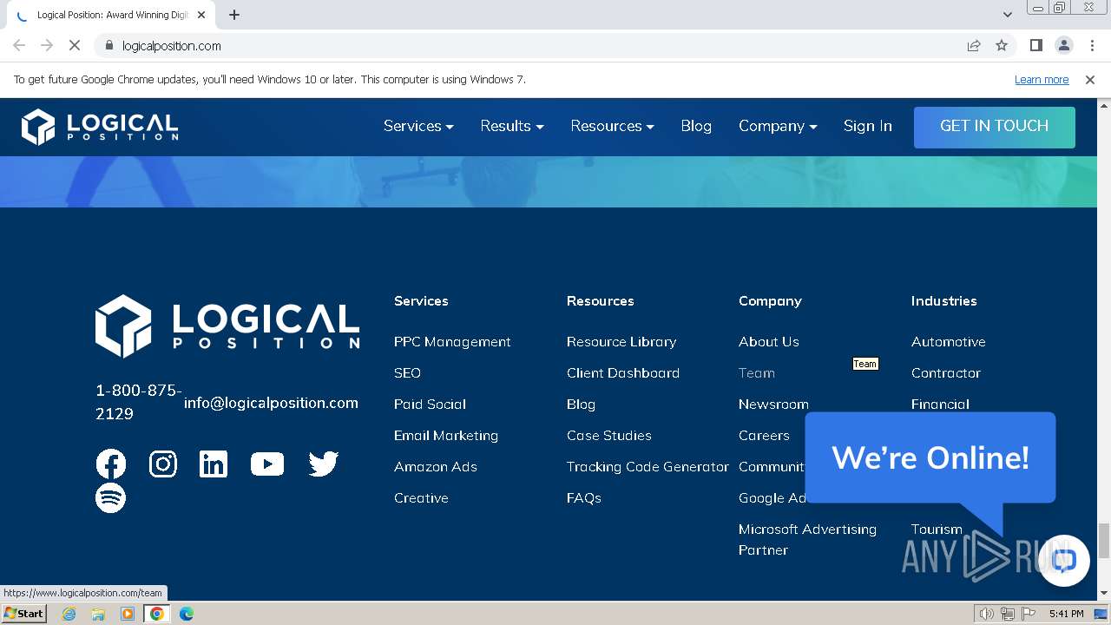The width and height of the screenshot is (1111, 625).
Task: Click the large footer Logical Position logo
Action: (227, 326)
